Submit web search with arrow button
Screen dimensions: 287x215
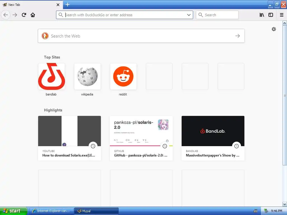[x=238, y=36]
